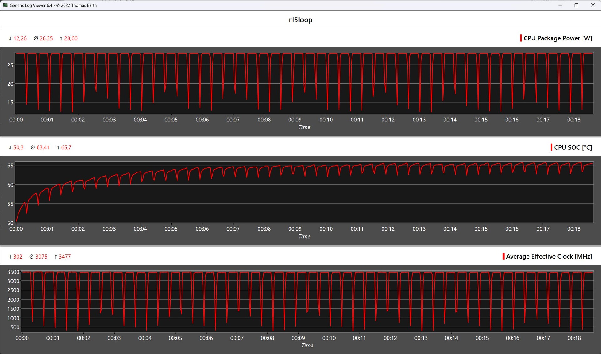Viewport: 601px width, 354px height.
Task: Minimize the Generic Log Viewer window
Action: pos(560,5)
